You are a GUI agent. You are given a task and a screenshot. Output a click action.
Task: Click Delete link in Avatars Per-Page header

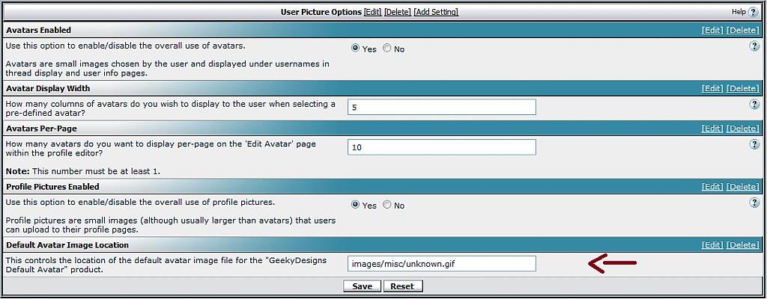tap(742, 129)
